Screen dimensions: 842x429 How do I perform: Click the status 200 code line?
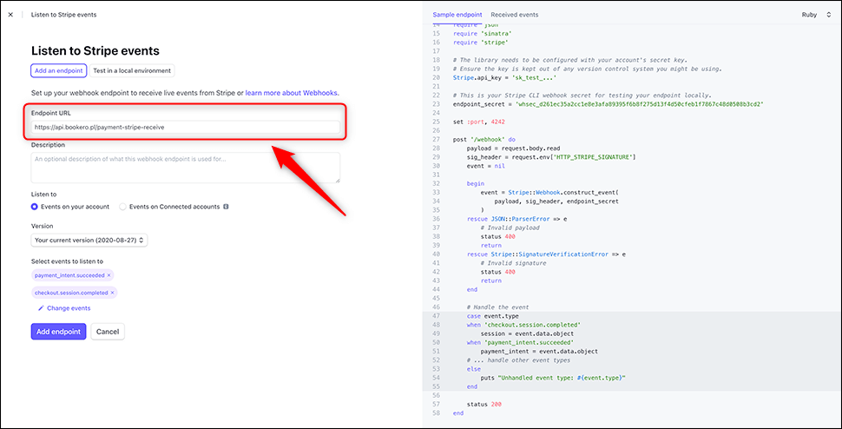(x=483, y=403)
